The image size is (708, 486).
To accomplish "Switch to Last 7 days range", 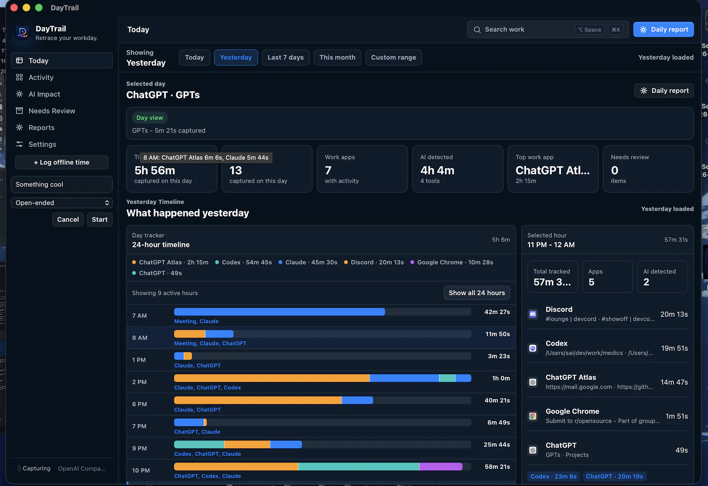I will point(285,58).
